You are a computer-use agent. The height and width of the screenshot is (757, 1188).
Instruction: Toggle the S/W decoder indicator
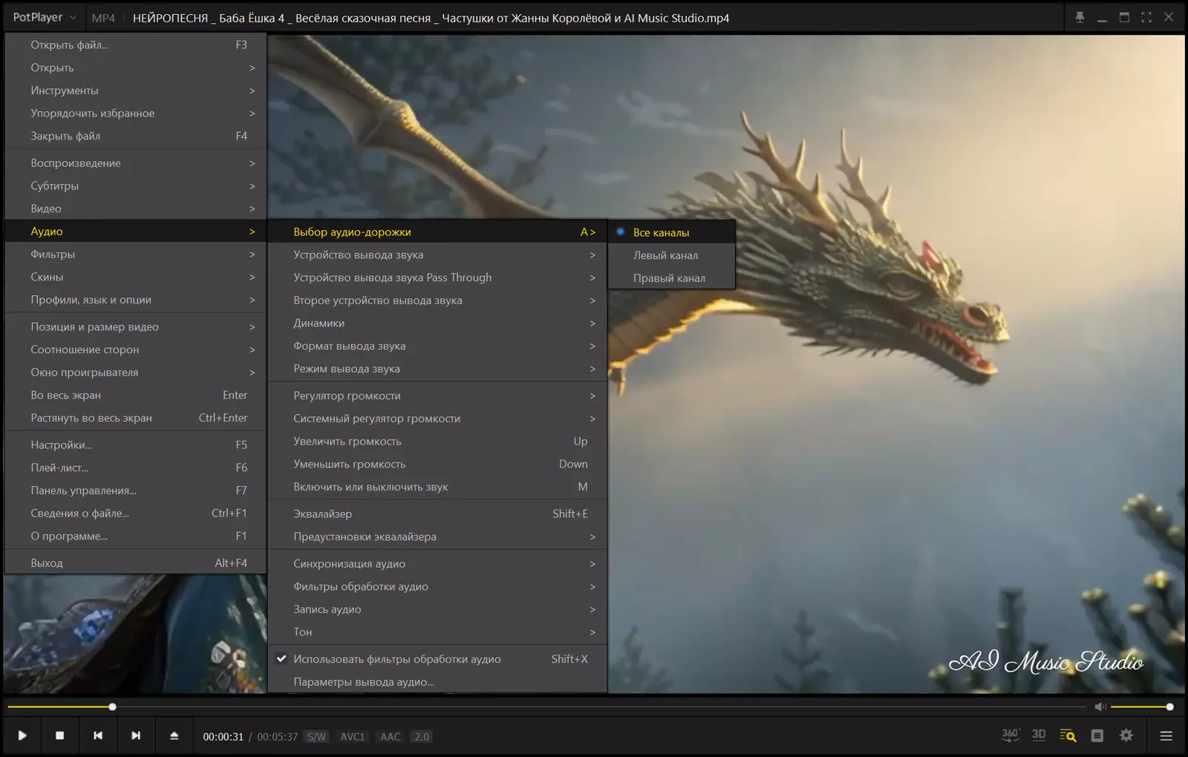click(317, 736)
